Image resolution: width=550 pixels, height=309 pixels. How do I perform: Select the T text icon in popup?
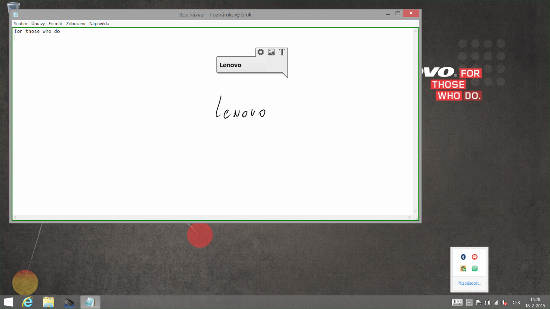[282, 52]
